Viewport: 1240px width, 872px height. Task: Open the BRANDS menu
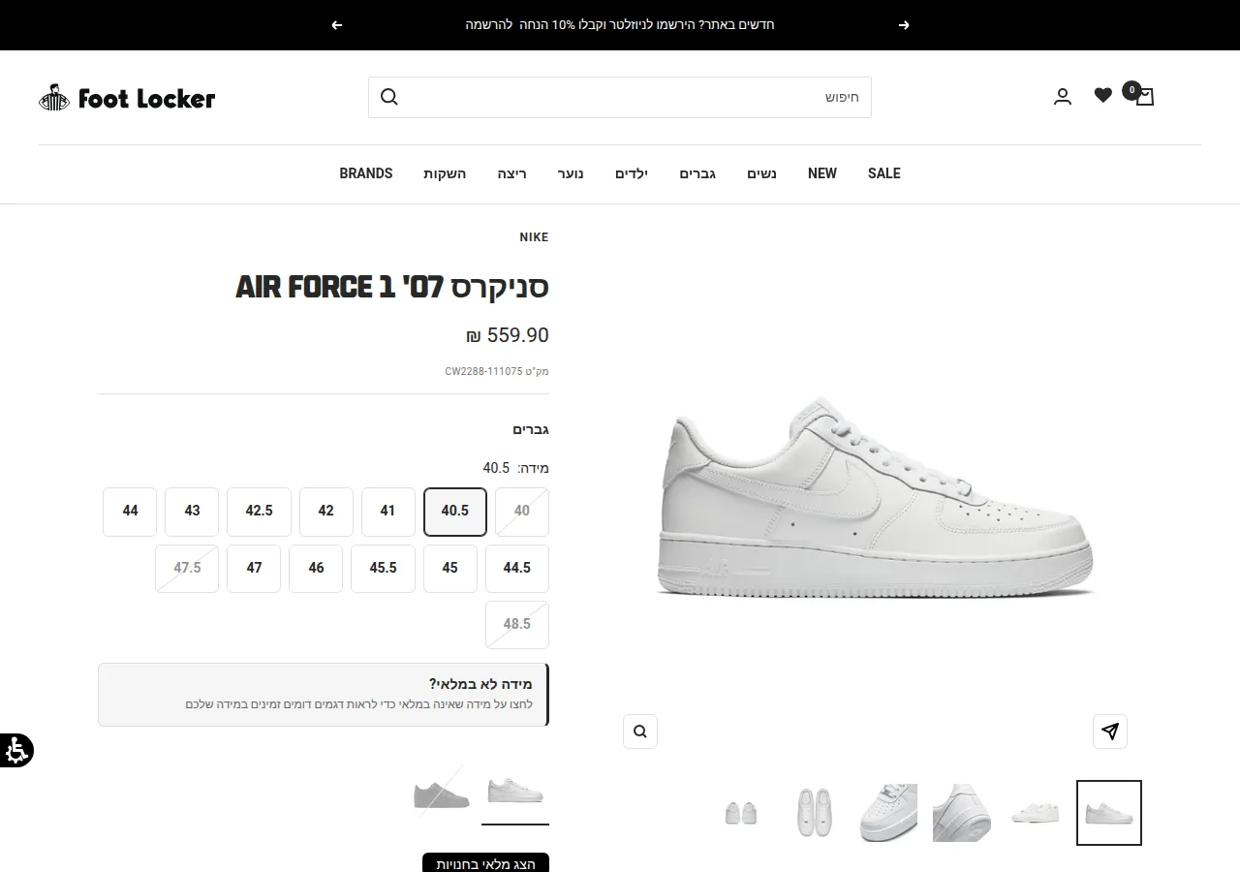[366, 173]
